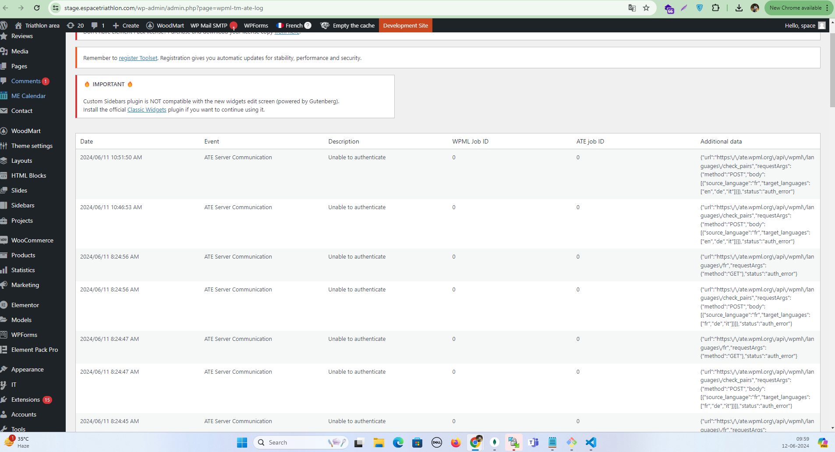Click the Windows Start button

(242, 442)
